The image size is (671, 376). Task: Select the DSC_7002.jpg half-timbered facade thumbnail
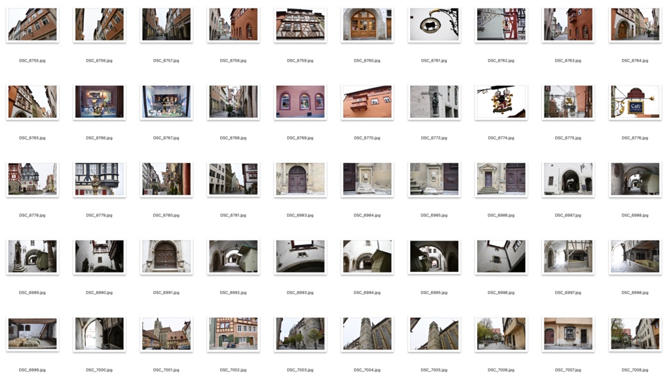click(x=233, y=333)
